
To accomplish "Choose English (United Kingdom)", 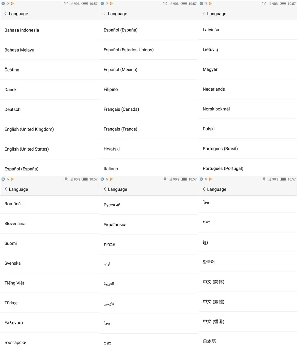I will [x=49, y=129].
